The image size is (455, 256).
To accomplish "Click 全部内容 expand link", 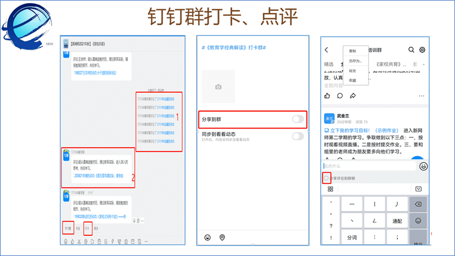I will (333, 86).
